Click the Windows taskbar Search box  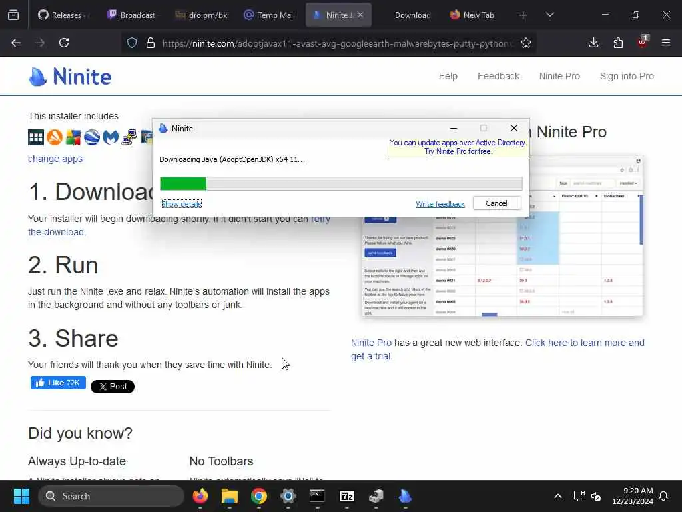pos(111,496)
